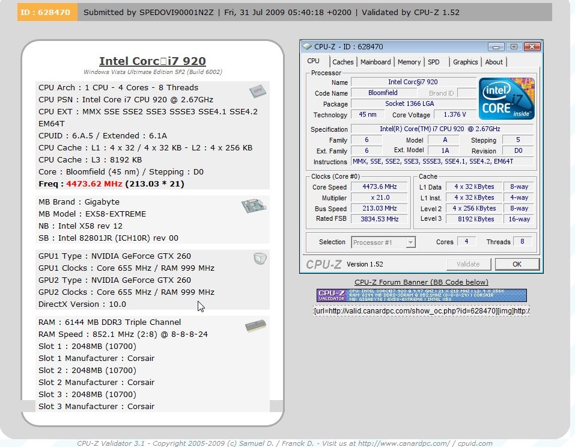Switch to the Caches tab
Viewport: 575px width, 447px height.
[x=342, y=62]
